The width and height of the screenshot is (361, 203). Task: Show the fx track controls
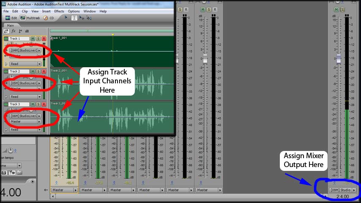[14, 31]
